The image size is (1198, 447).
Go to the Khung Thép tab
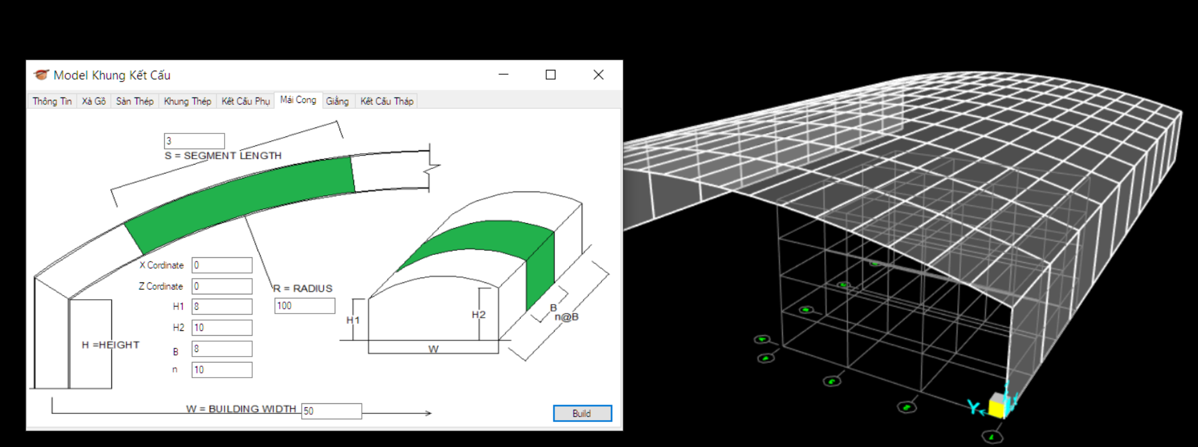point(187,101)
